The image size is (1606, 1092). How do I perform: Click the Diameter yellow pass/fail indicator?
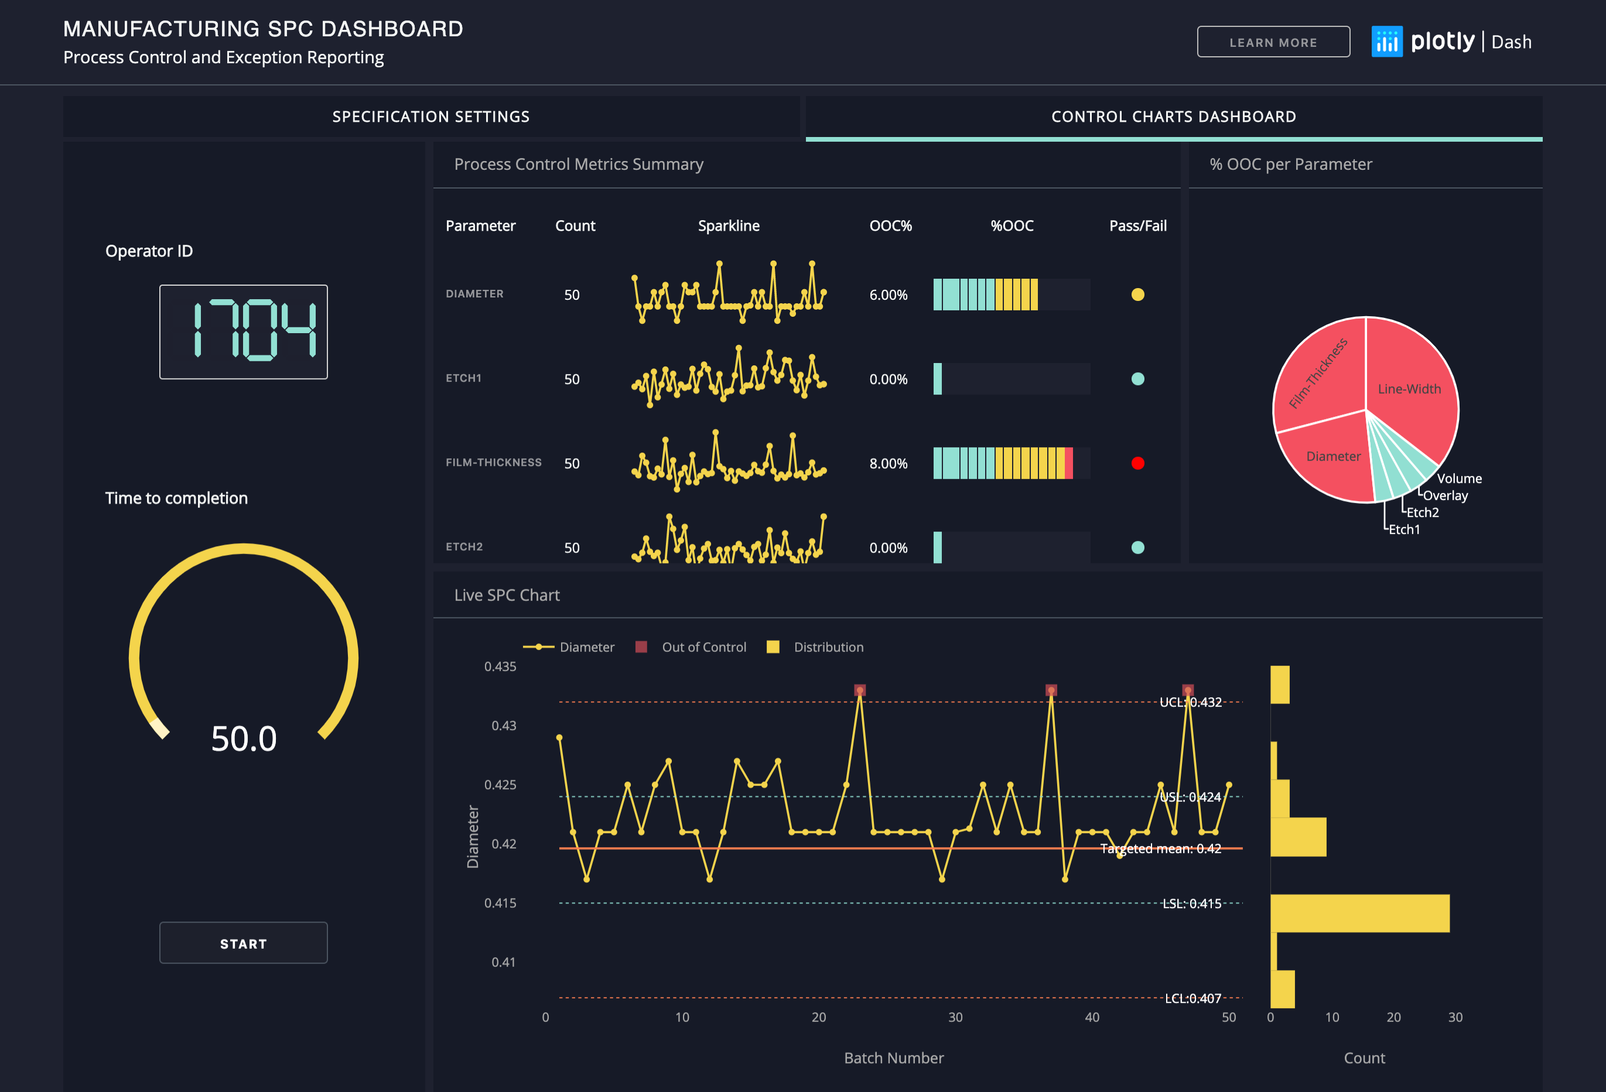(x=1137, y=295)
